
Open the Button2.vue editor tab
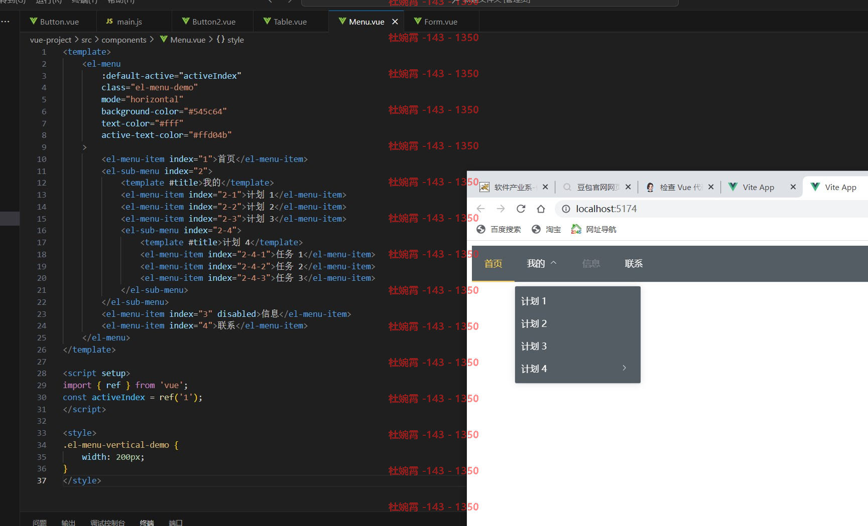click(x=213, y=22)
